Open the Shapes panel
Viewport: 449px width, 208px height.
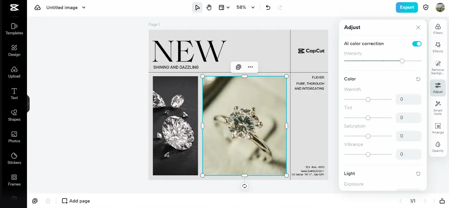(14, 115)
